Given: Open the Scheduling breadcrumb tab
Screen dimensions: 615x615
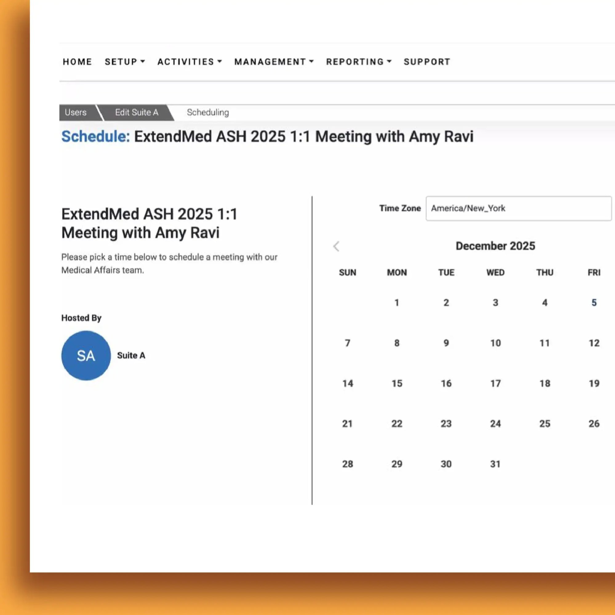Looking at the screenshot, I should pyautogui.click(x=207, y=112).
